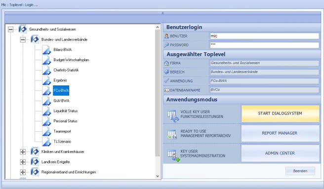Collapse the Bundes- und Landesverbände node

coord(23,39)
